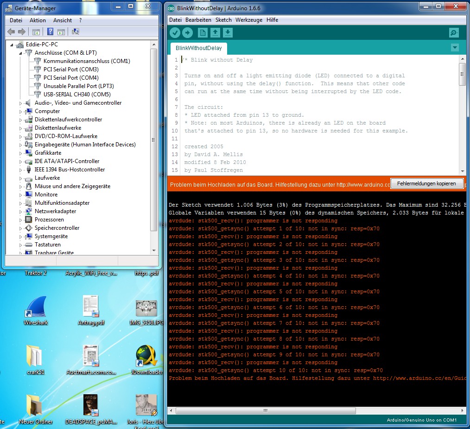Click the show/hide console tree toolbar icon
The width and height of the screenshot is (470, 429).
click(36, 32)
